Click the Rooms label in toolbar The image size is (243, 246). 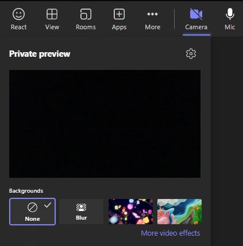tap(86, 27)
